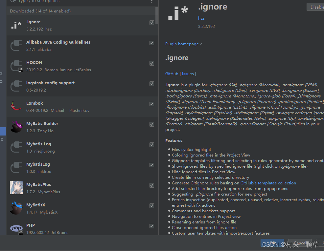
Task: Open the GitHub link in description
Action: pyautogui.click(x=172, y=73)
